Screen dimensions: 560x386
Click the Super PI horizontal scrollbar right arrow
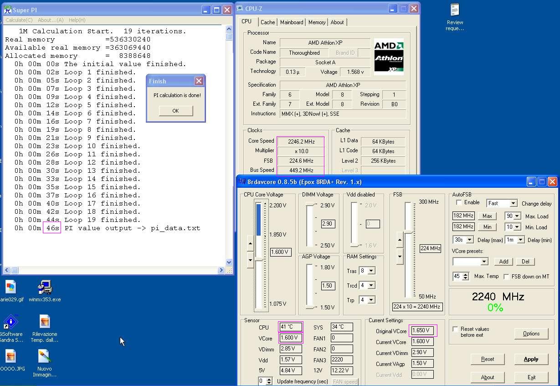tap(222, 270)
